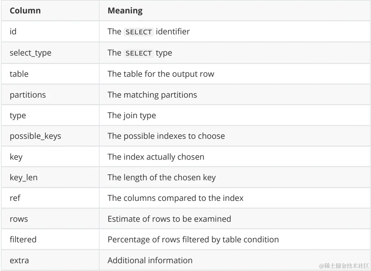Click "The join type" description
The height and width of the screenshot is (271, 371).
tap(131, 115)
